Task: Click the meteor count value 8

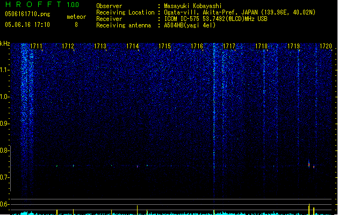Action: [x=76, y=25]
